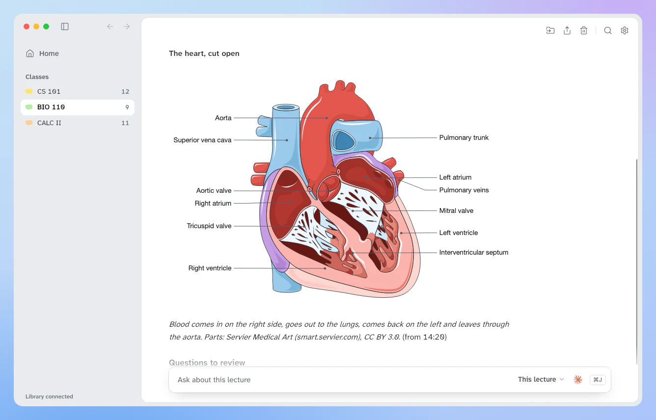Viewport: 656px width, 420px height.
Task: Click the Classes section header
Action: pyautogui.click(x=37, y=77)
